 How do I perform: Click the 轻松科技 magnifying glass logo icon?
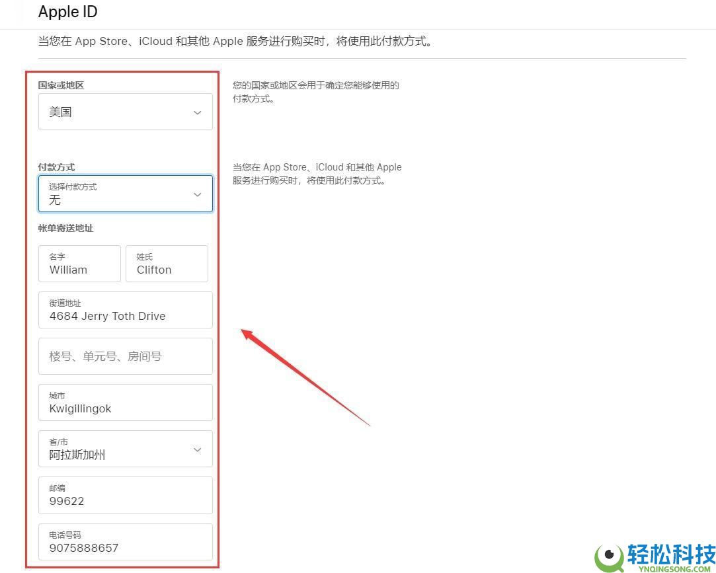pos(608,554)
